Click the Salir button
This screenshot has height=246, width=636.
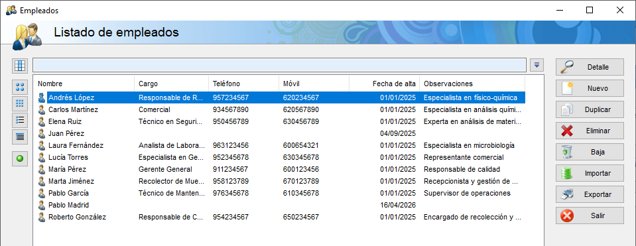(x=590, y=215)
